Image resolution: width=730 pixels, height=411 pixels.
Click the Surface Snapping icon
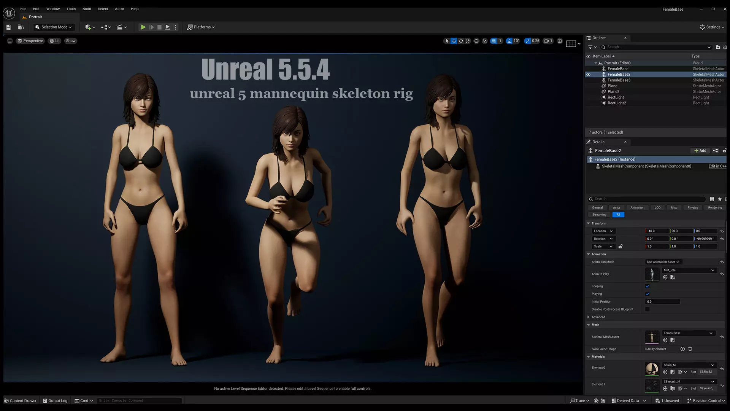(484, 41)
